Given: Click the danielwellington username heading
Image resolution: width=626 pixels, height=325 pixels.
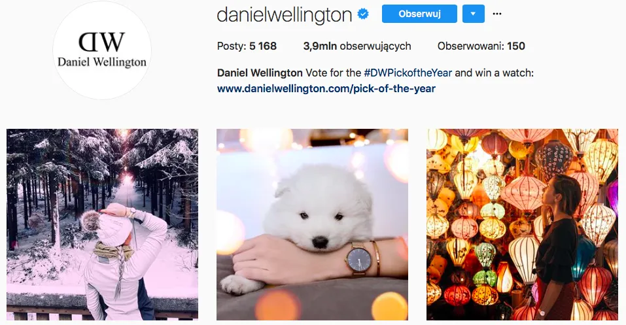Looking at the screenshot, I should tap(285, 15).
